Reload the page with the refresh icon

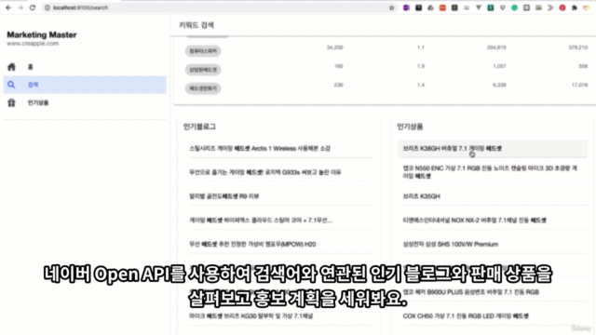tap(33, 7)
